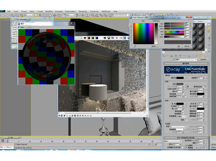Viewport: 216px width, 161px height.
Task: Click reflection lock button
Action: [188, 87]
